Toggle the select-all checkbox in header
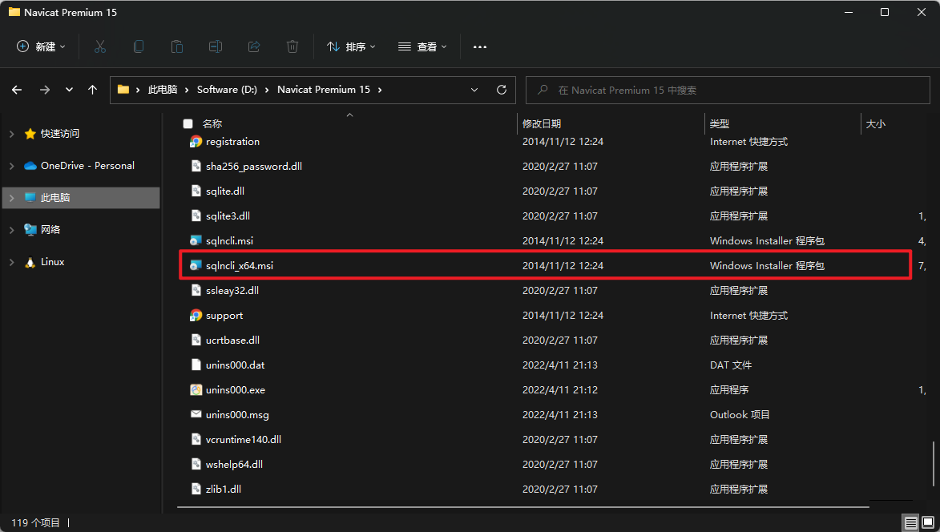 pos(188,124)
